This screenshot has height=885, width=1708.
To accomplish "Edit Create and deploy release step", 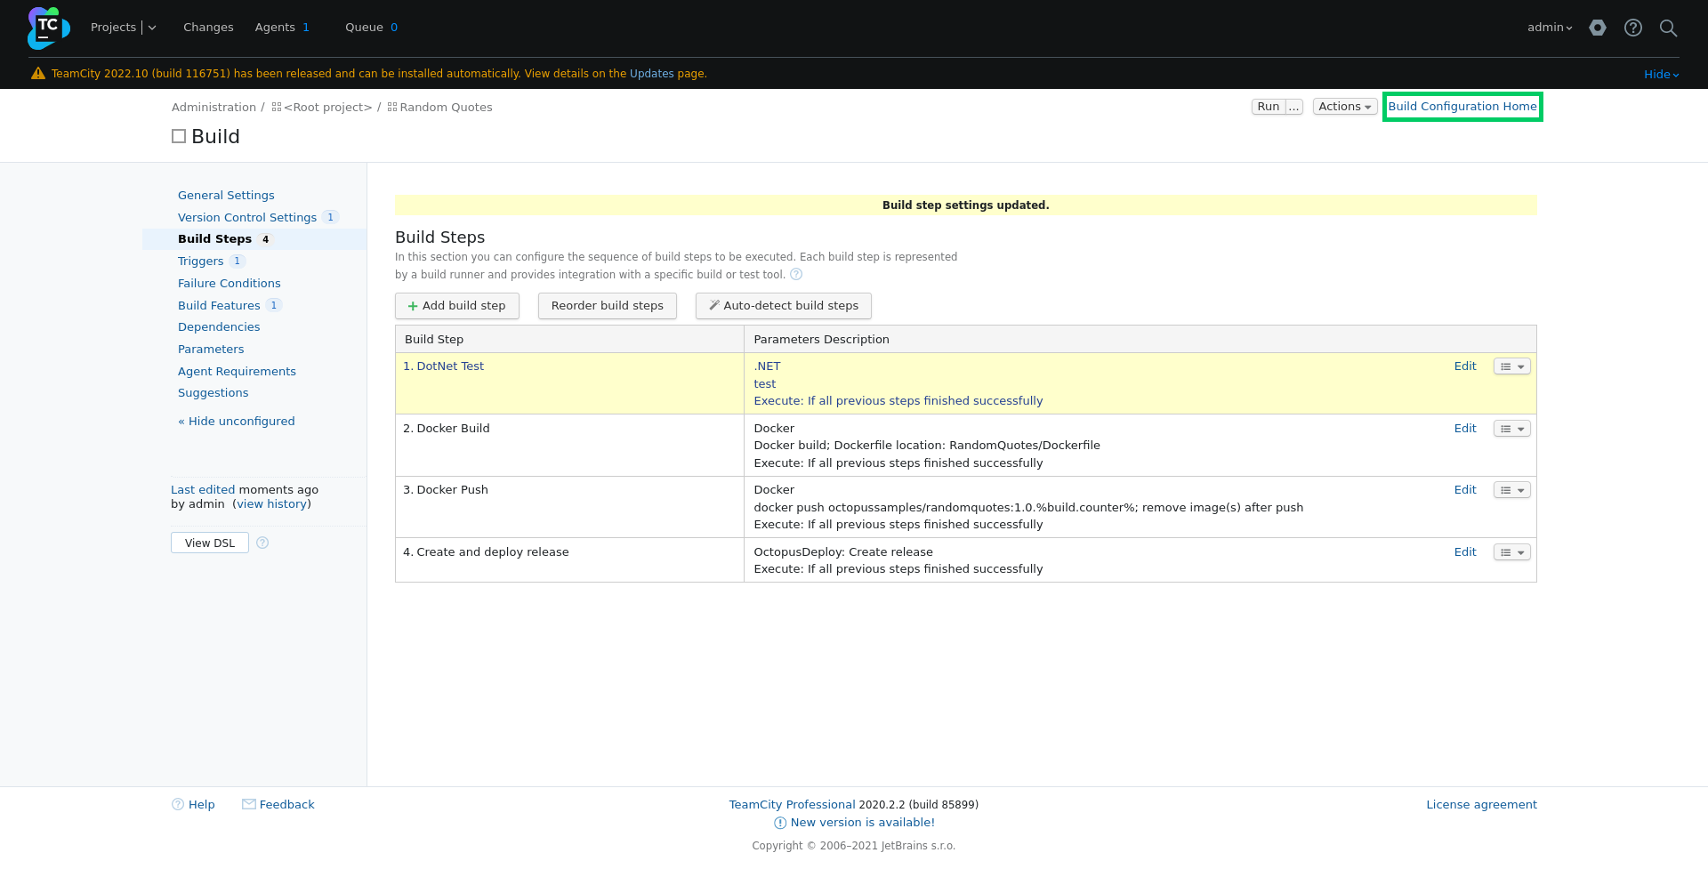I will tap(1465, 552).
